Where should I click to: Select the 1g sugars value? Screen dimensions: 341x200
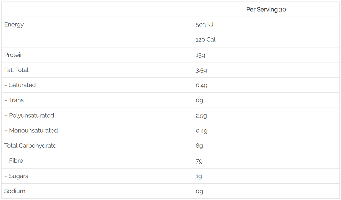[199, 176]
